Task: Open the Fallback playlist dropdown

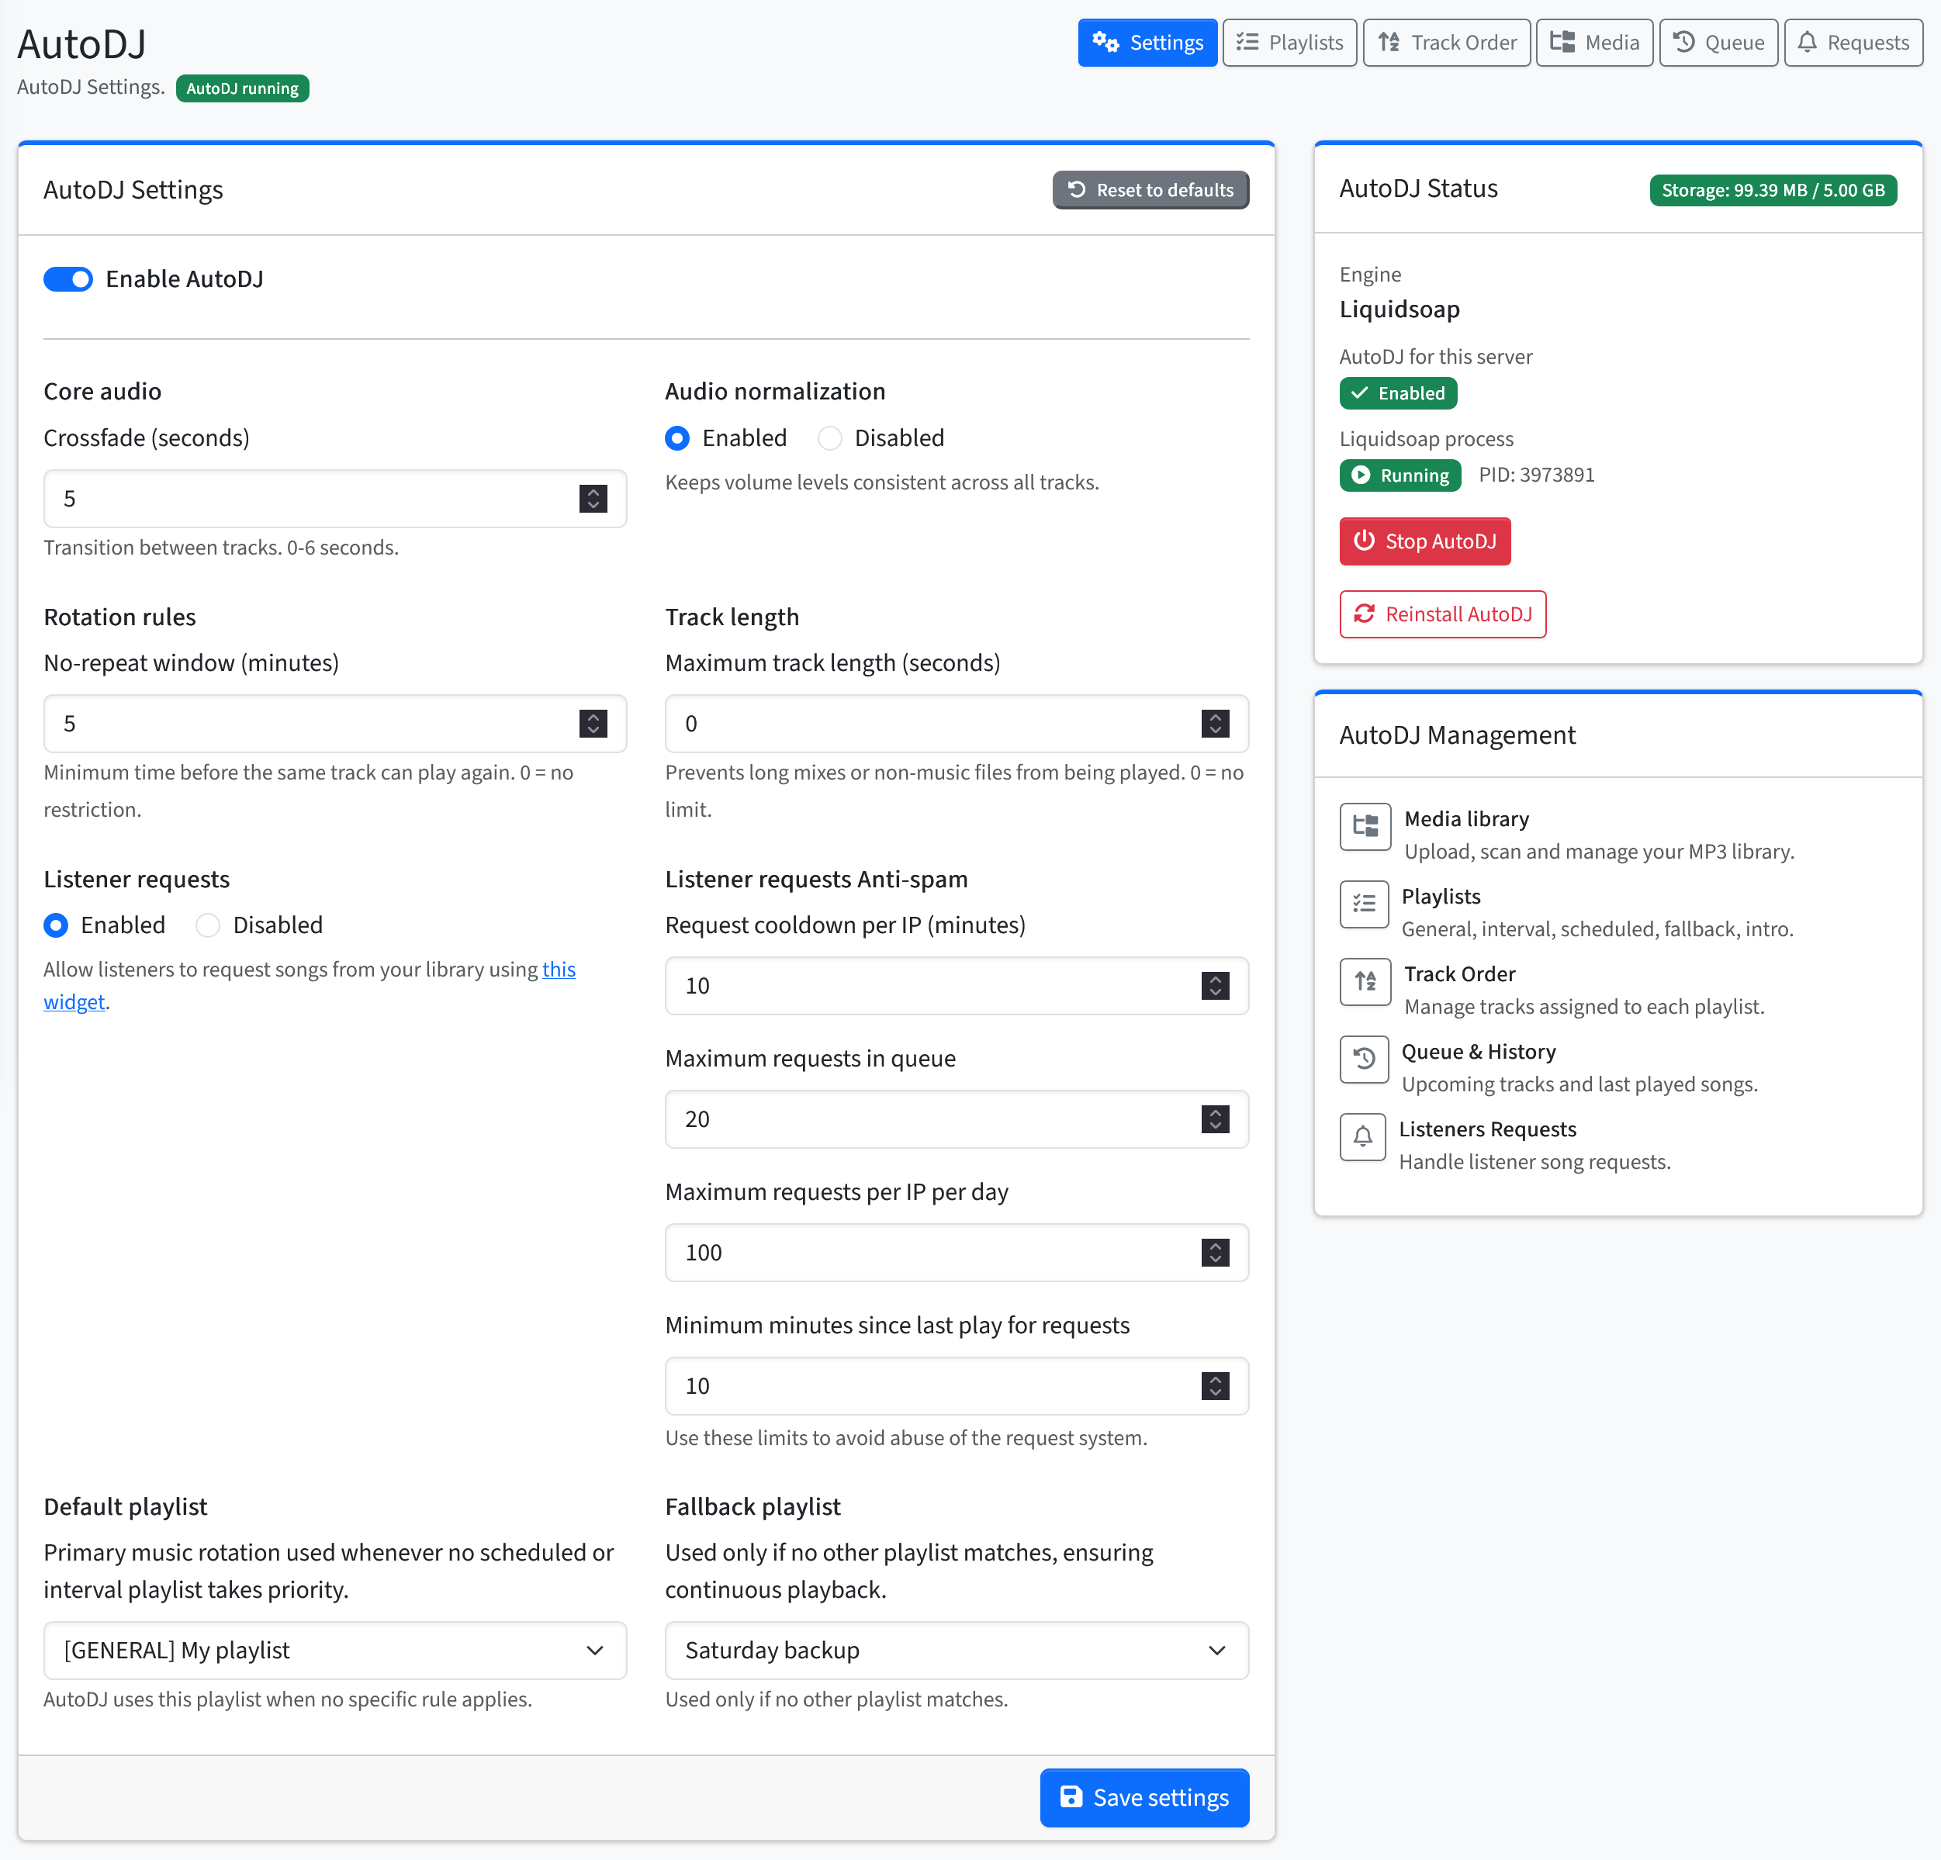Action: [956, 1650]
